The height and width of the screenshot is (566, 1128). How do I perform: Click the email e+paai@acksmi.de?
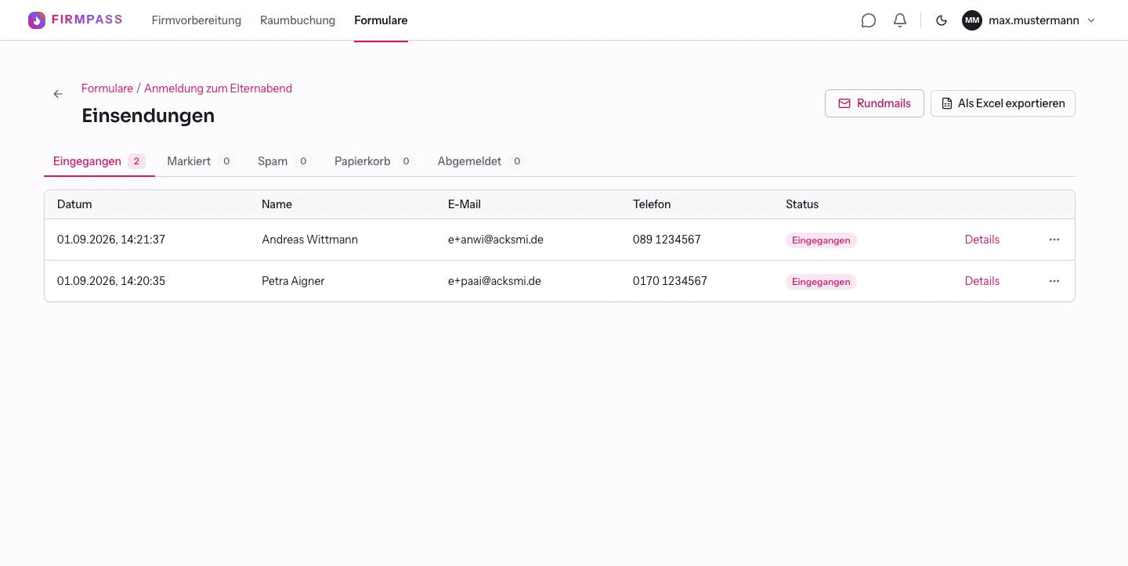(494, 281)
